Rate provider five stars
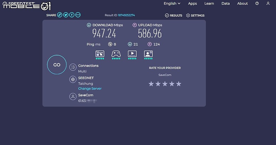276x145 pixels. coord(179,84)
